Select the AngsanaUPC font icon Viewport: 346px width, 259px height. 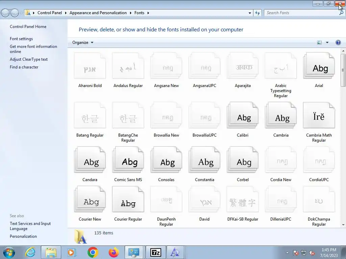204,66
